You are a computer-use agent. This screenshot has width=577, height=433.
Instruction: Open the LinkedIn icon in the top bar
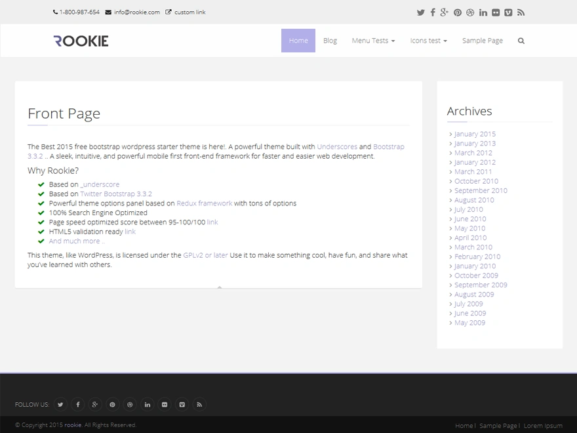tap(483, 12)
